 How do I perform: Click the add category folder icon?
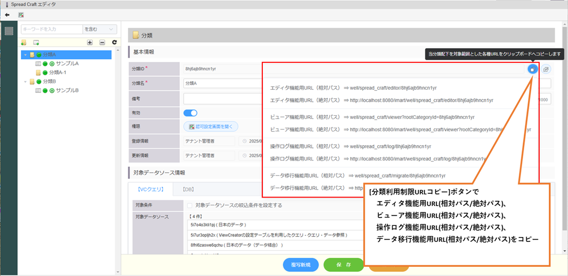[24, 42]
